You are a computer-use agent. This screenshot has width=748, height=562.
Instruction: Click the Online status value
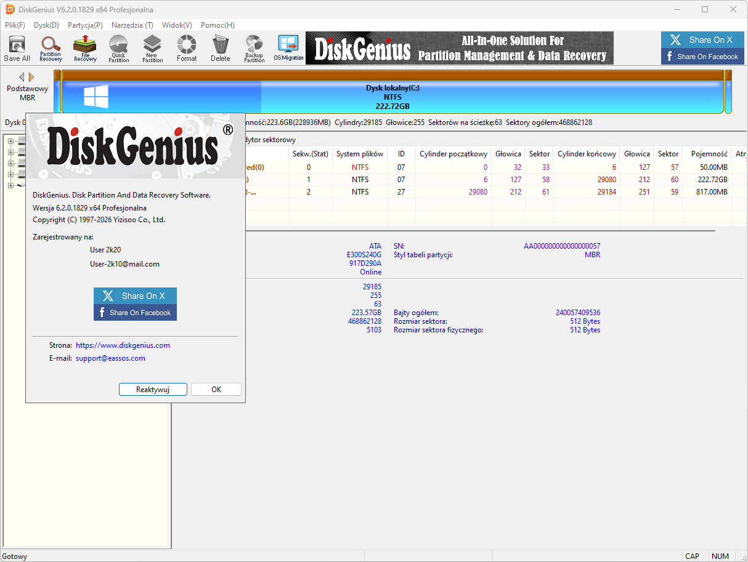coord(371,272)
